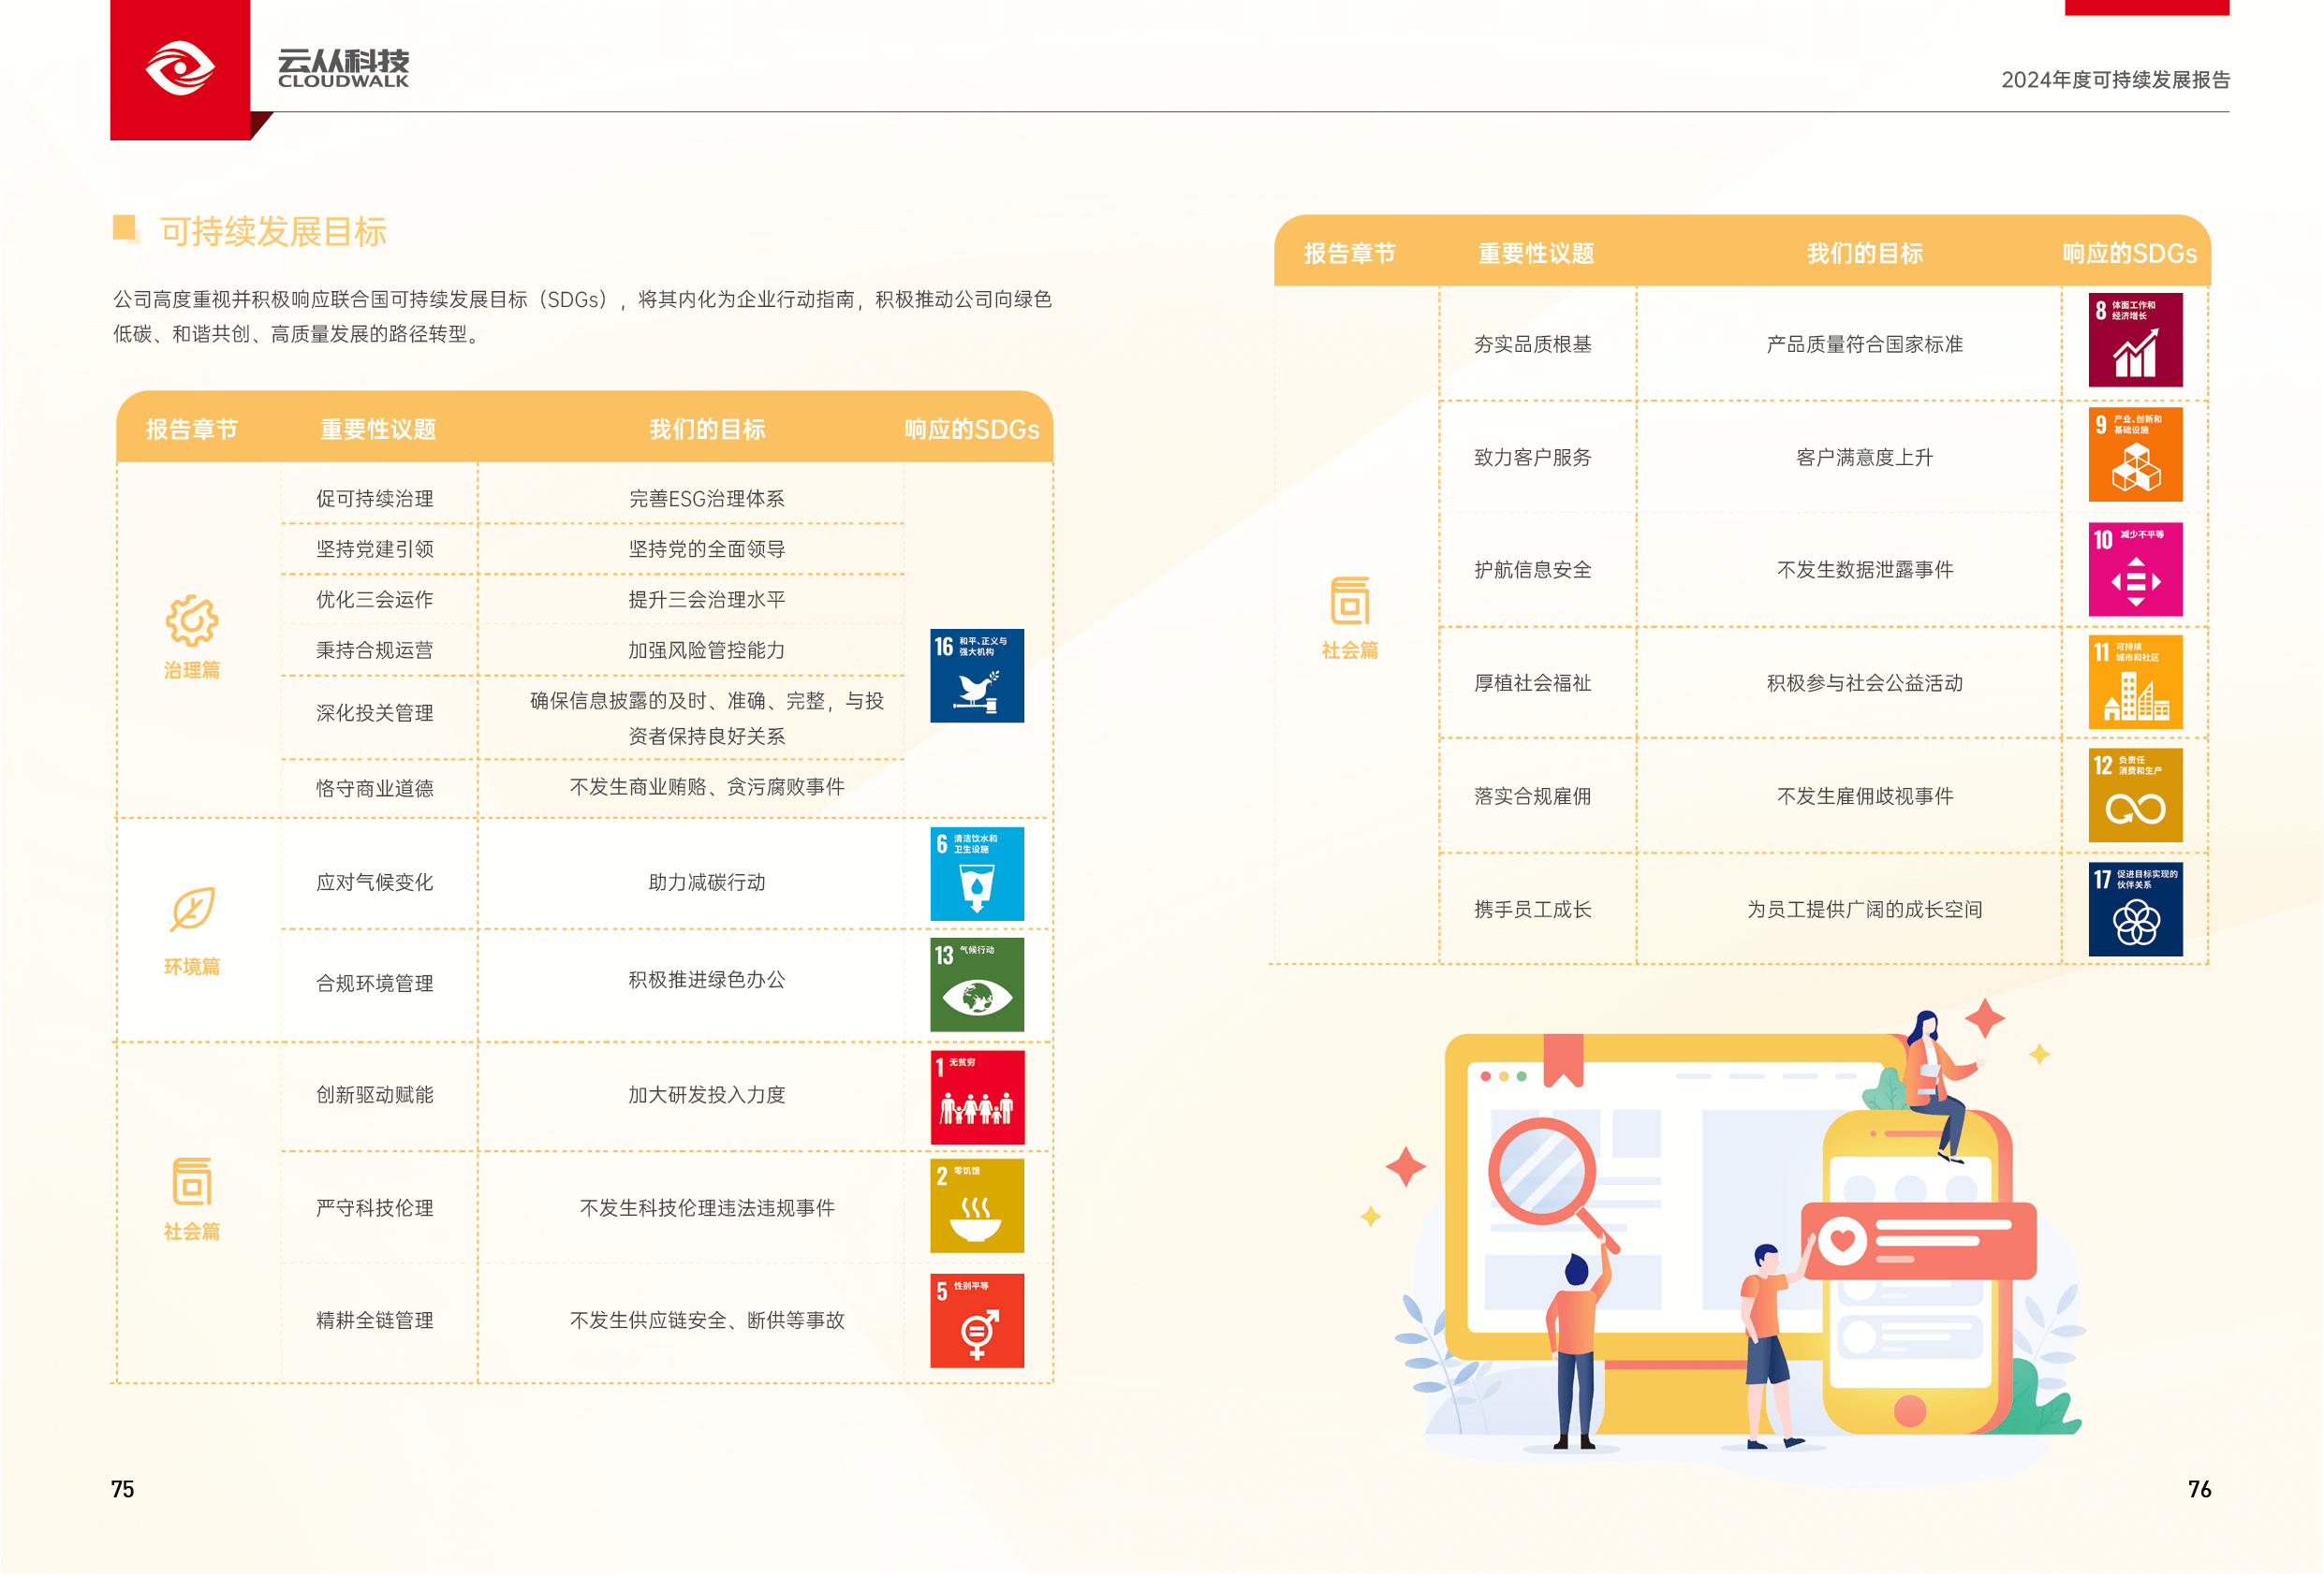Viewport: 2324px width, 1576px height.
Task: Click SDG 13 climate action icon
Action: click(x=976, y=985)
